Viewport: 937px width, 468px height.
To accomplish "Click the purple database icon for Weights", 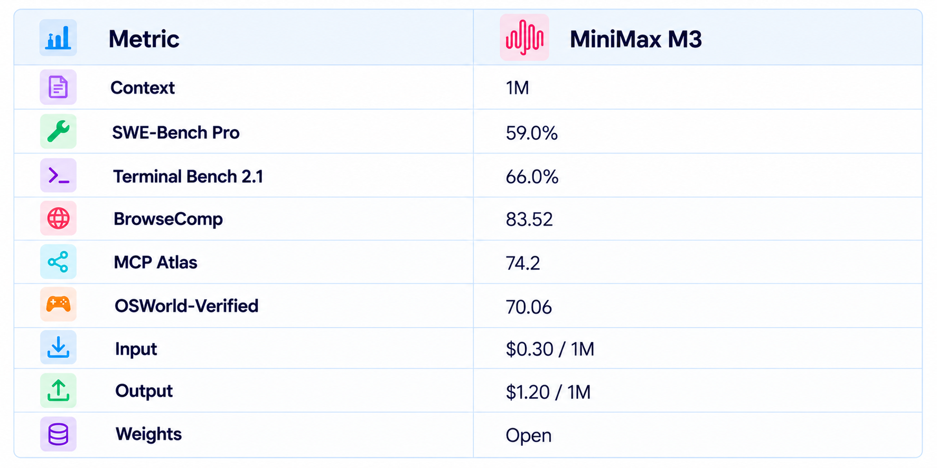I will [58, 434].
